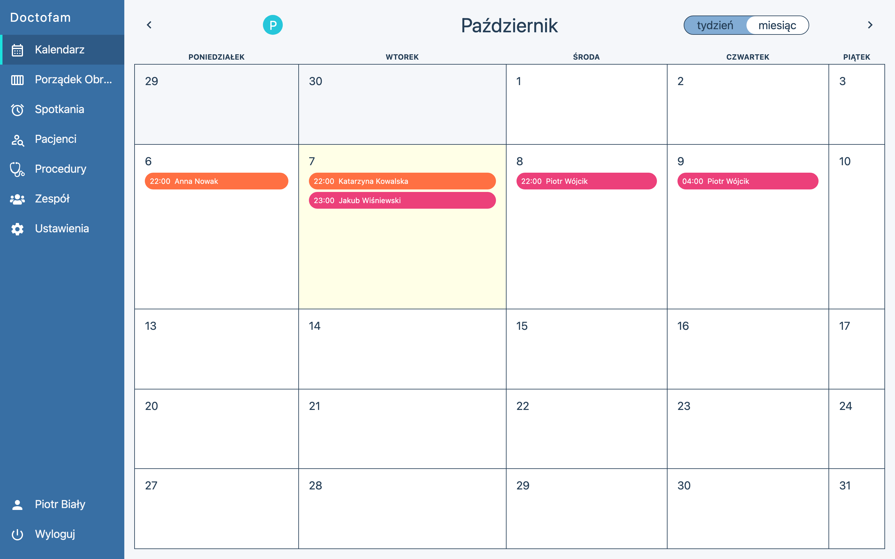Click the Zespół group icon
Viewport: 895px width, 559px height.
(x=17, y=199)
